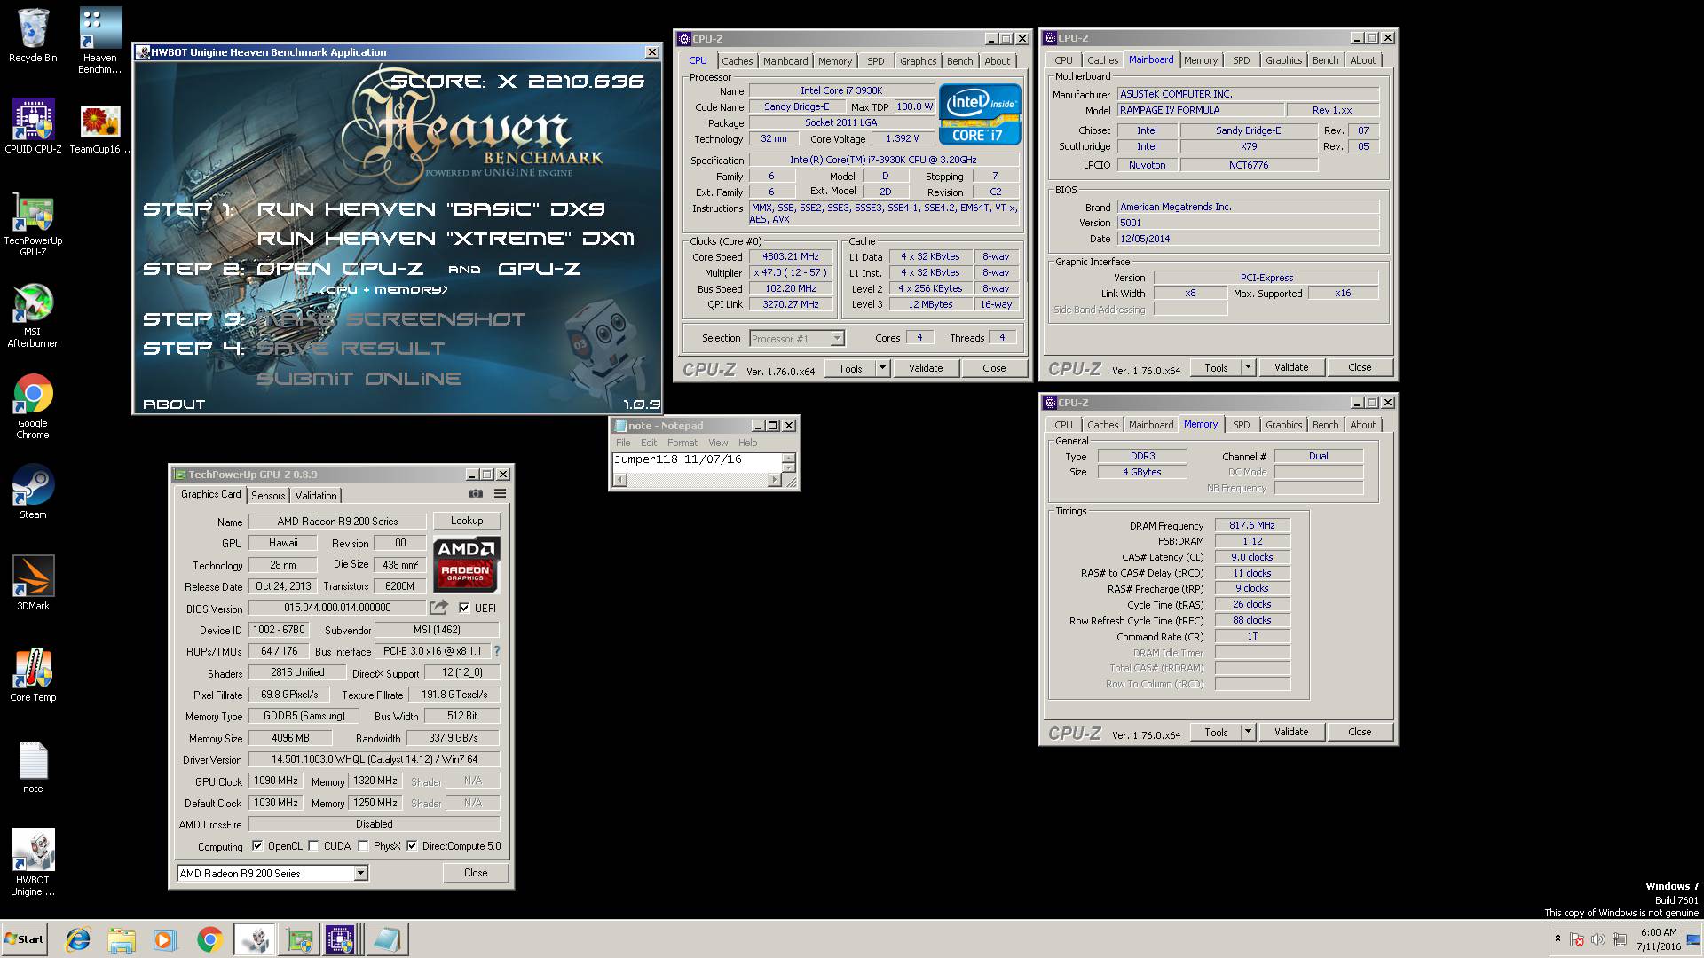Launch 3DMark desktop shortcut
The width and height of the screenshot is (1704, 958).
click(x=33, y=583)
